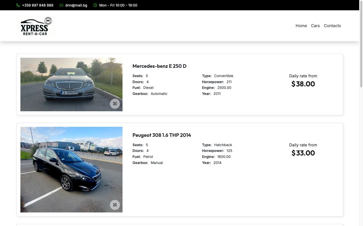Screen dimensions: 363x226
Task: Click the 1600.00 engine value
Action: pyautogui.click(x=224, y=157)
